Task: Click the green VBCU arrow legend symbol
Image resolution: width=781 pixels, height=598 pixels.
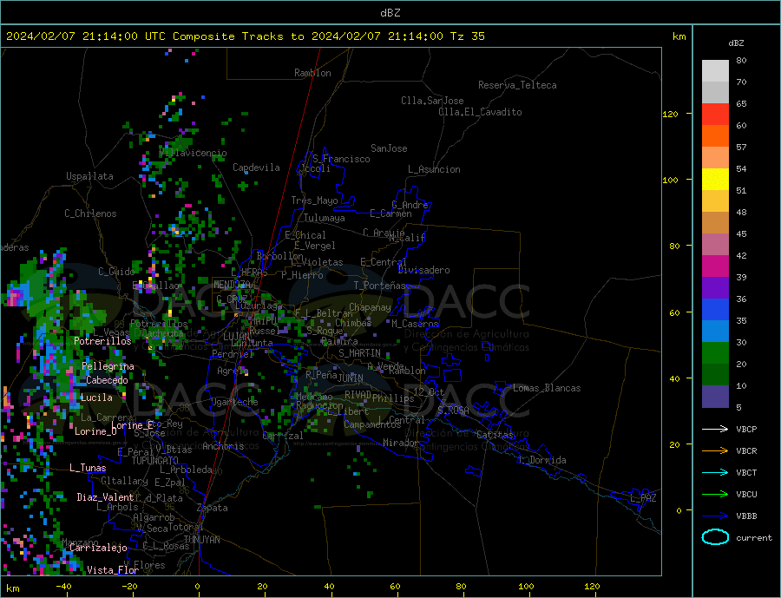Action: click(715, 495)
